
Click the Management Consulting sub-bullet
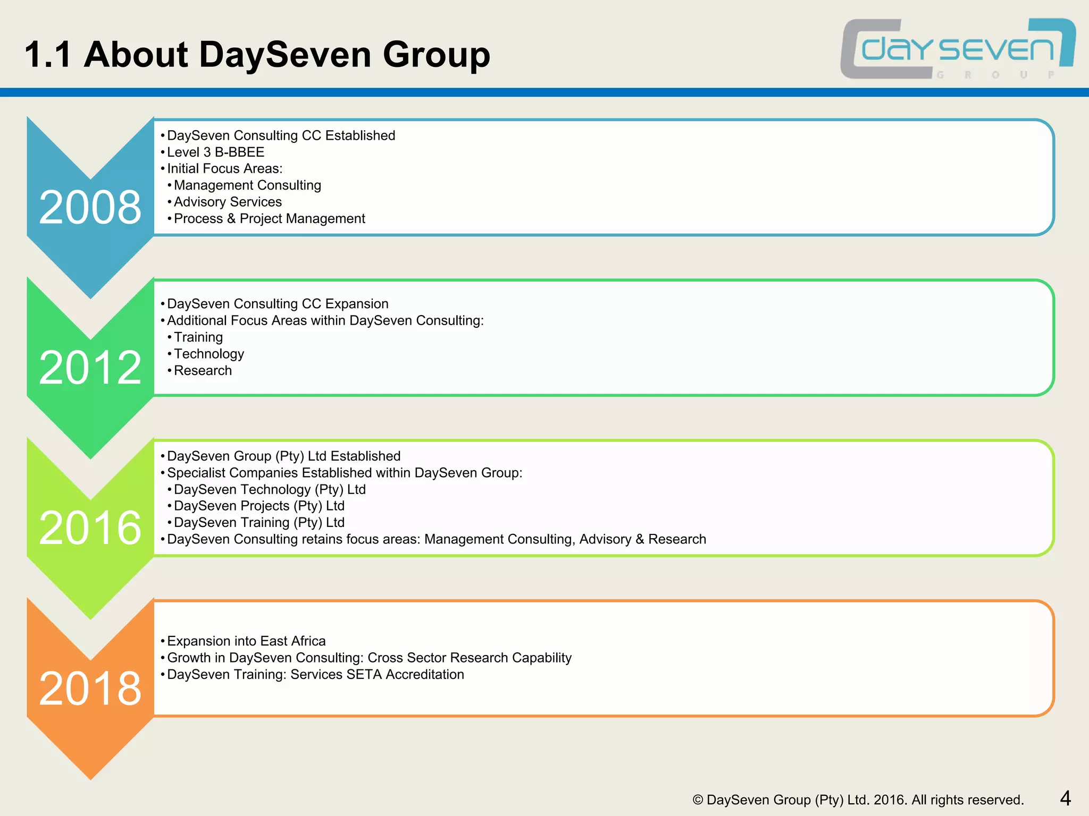(247, 185)
